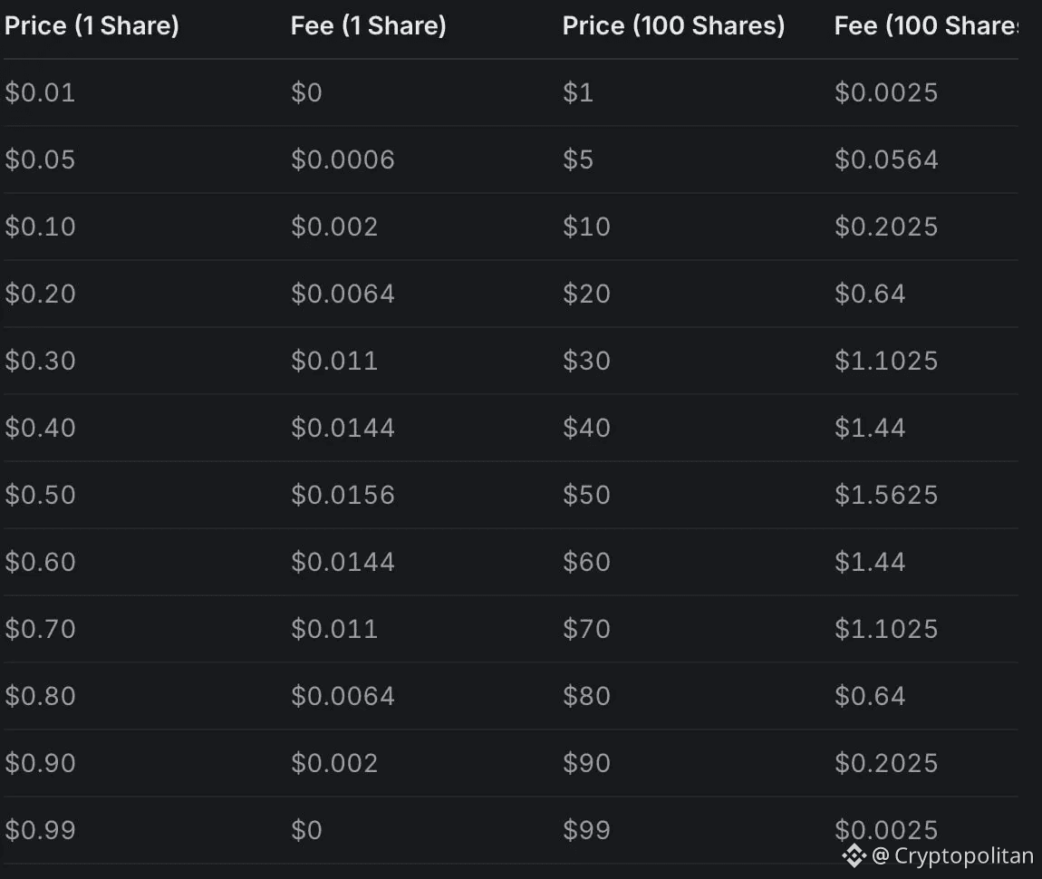Select the $70 price cell

tap(586, 629)
